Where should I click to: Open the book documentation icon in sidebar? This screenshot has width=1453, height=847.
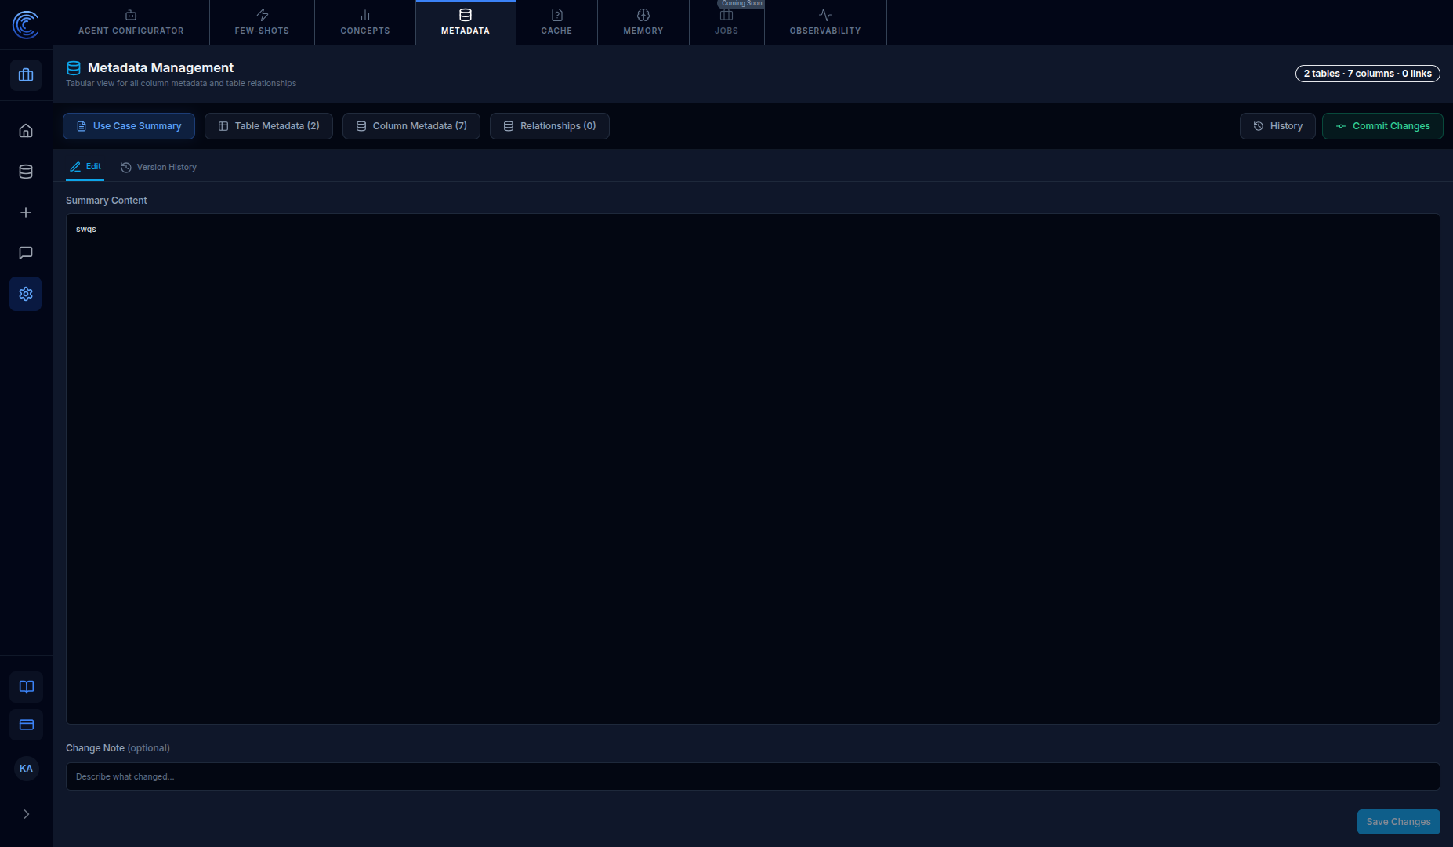(26, 687)
